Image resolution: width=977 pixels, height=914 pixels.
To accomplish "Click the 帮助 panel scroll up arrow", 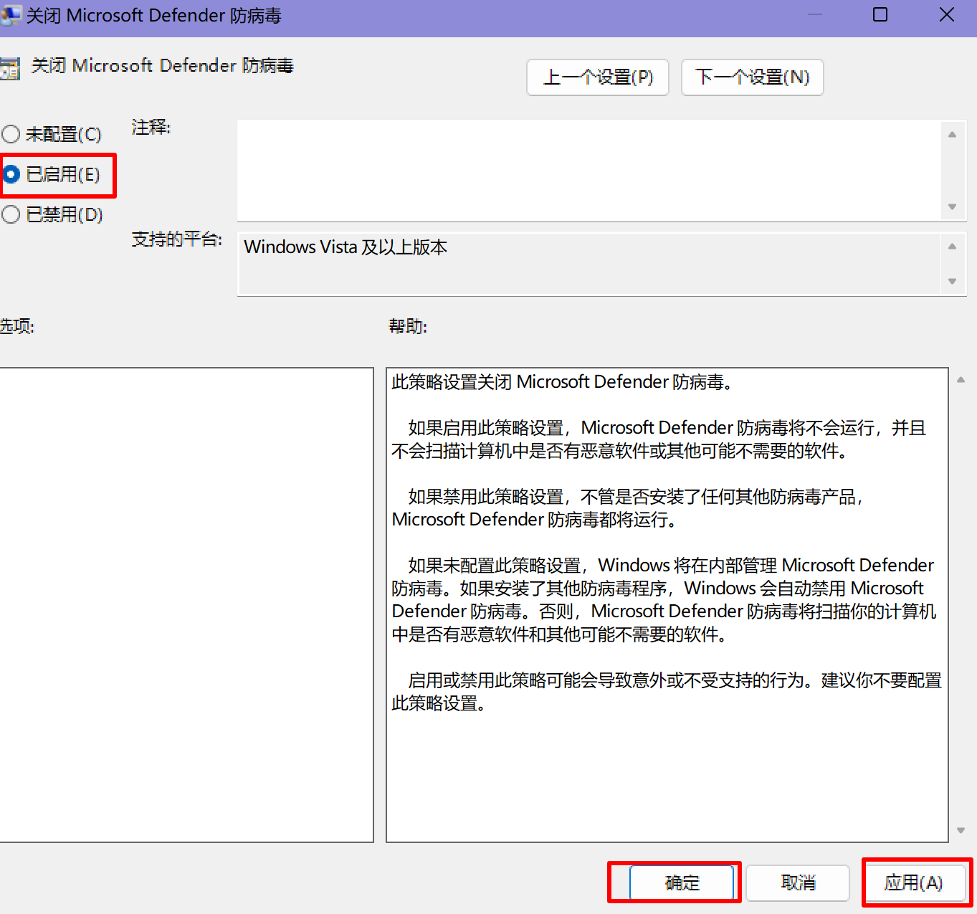I will pos(961,380).
